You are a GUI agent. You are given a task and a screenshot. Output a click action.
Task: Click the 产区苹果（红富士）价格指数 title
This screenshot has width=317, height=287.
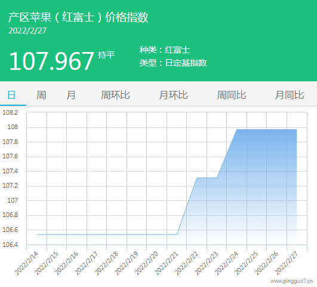78,17
